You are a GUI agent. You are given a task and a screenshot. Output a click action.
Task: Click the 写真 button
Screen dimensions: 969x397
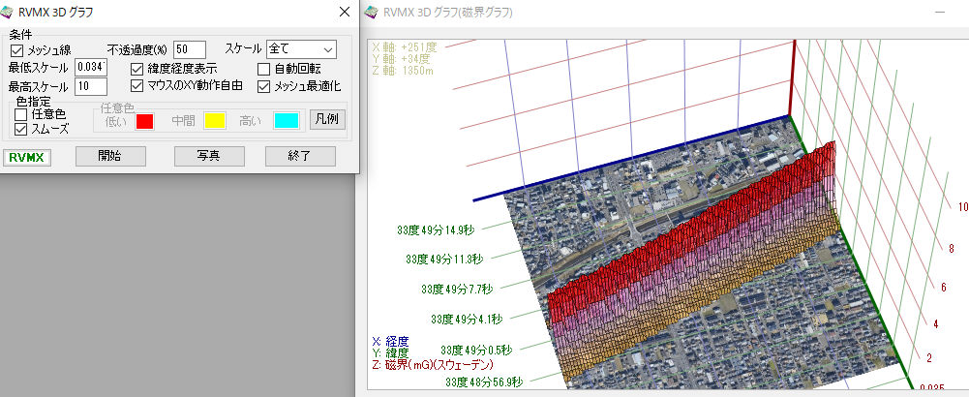(208, 157)
